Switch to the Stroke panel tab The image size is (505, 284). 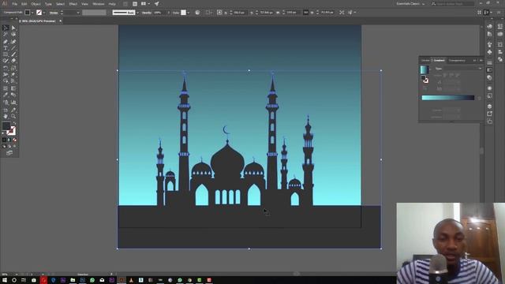(x=425, y=61)
